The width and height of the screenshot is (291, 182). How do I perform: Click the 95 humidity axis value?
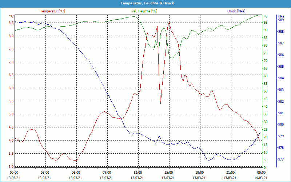pos(266,23)
